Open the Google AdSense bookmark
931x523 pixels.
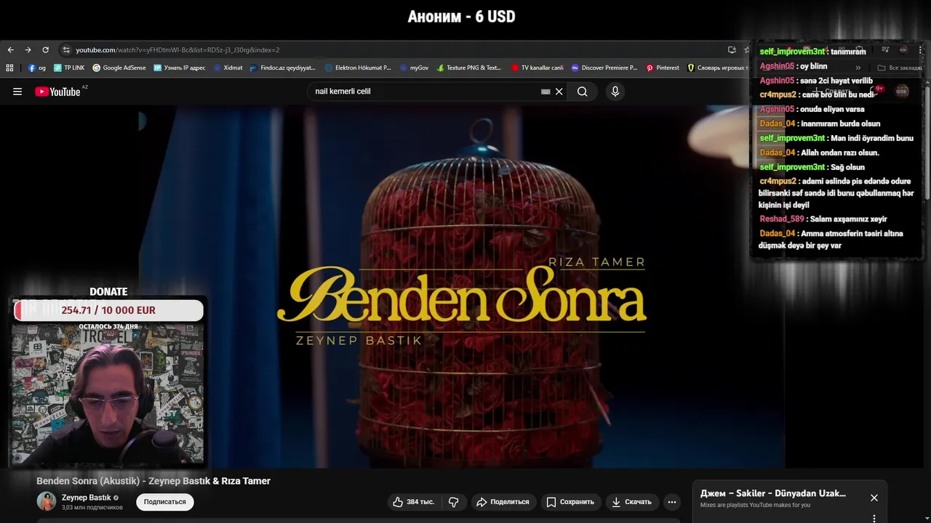point(119,68)
